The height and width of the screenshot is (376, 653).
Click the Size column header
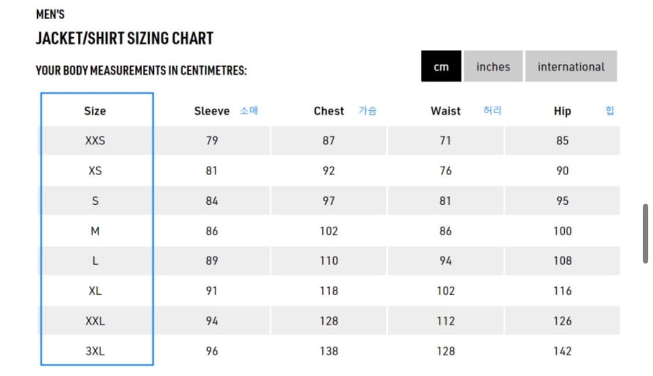tap(95, 111)
